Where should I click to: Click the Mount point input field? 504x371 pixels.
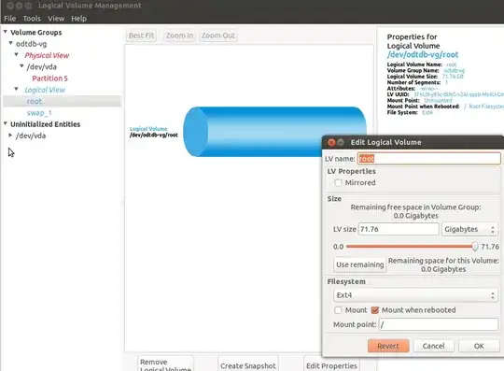click(x=439, y=324)
